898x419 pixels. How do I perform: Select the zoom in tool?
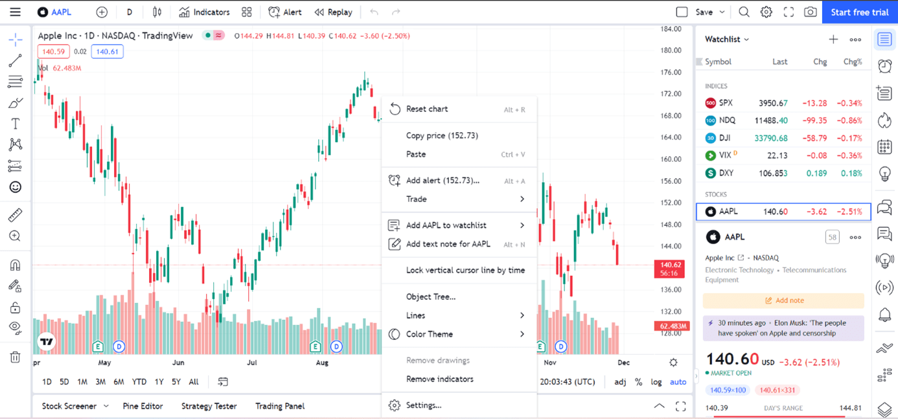click(16, 236)
